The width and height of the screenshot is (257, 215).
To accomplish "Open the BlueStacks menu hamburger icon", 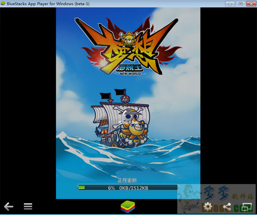I will coord(28,206).
